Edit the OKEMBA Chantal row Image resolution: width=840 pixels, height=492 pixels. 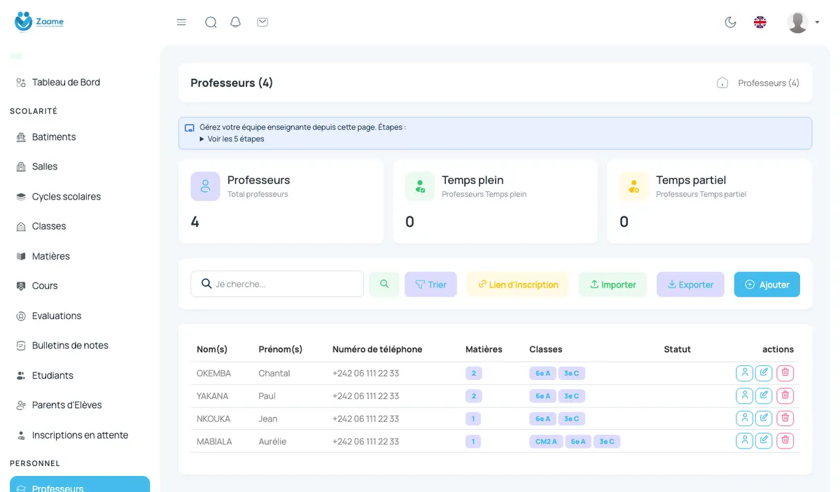pos(764,373)
